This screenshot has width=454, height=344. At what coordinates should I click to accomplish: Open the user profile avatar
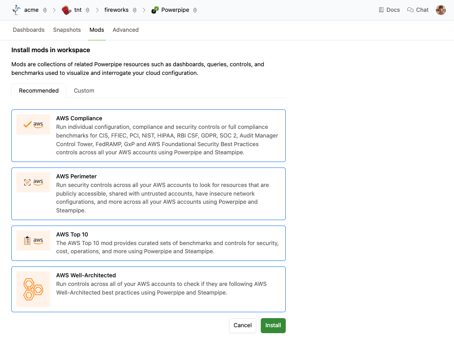point(440,10)
